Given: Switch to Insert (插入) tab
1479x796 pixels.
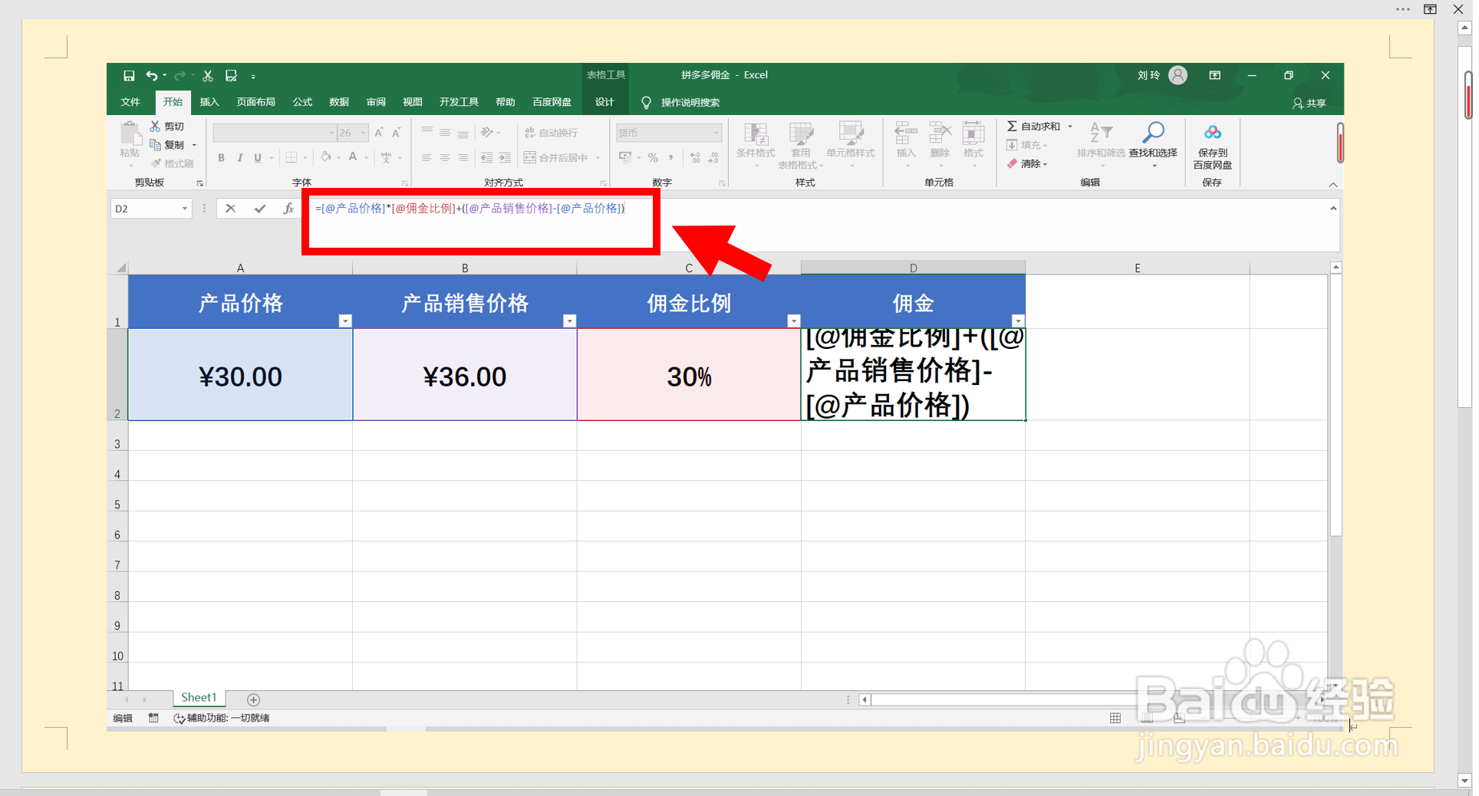Looking at the screenshot, I should click(x=209, y=102).
